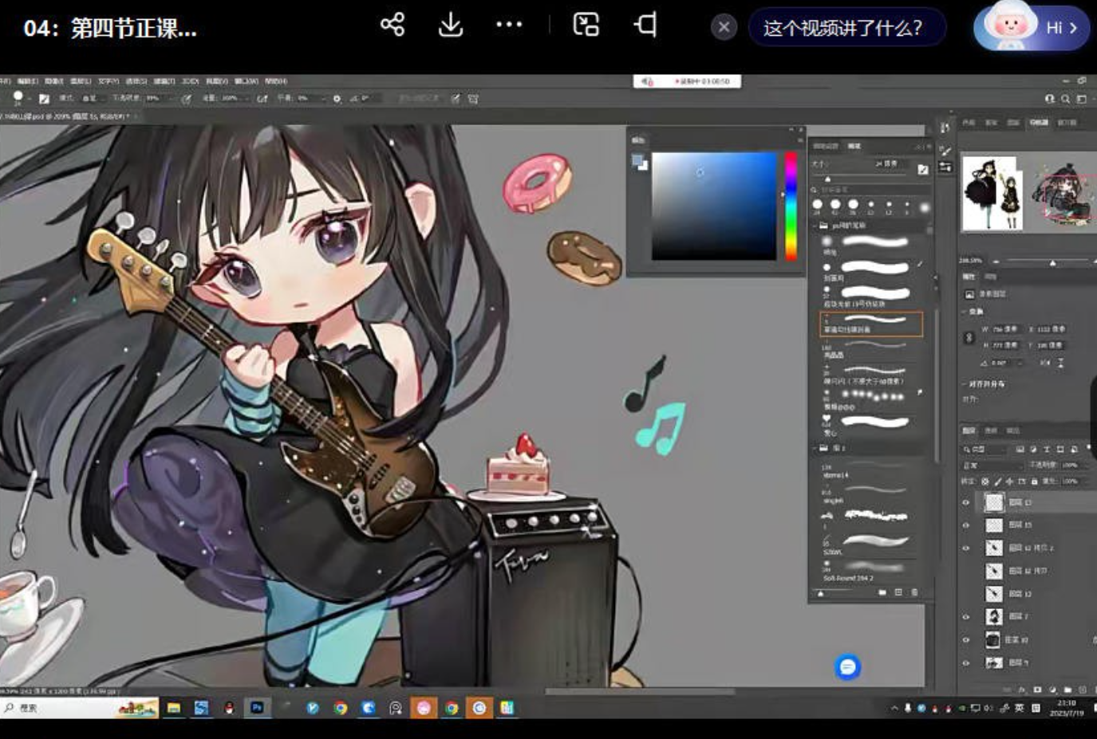Click the rainbow hue slider strip
This screenshot has height=739, width=1097.
[x=791, y=206]
